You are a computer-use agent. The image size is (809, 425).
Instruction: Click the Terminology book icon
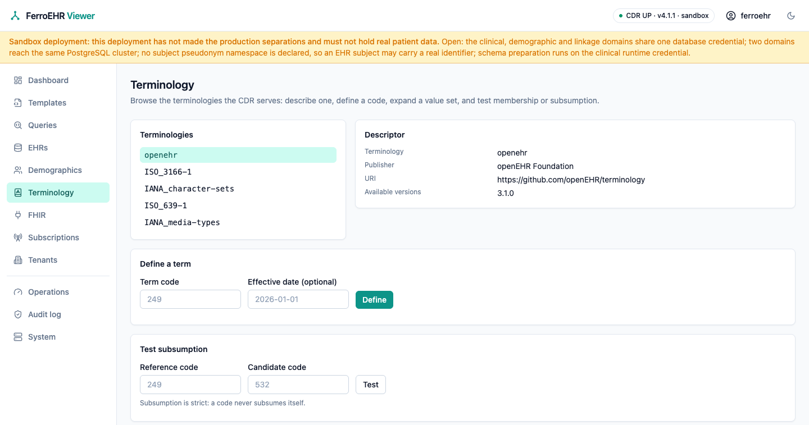click(18, 193)
